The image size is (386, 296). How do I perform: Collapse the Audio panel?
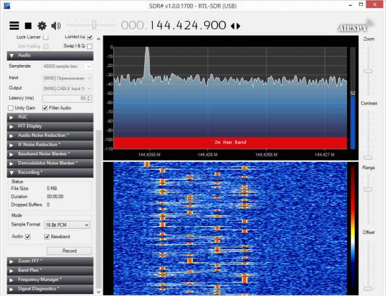(50, 55)
